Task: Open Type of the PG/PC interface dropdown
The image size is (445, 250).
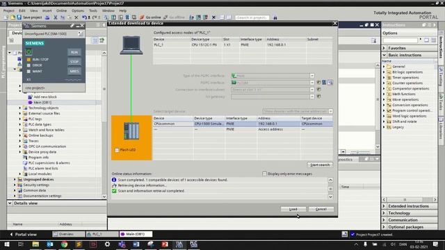Action: click(312, 76)
